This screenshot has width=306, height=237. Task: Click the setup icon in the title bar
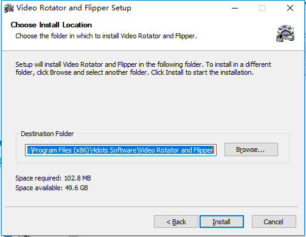point(9,8)
